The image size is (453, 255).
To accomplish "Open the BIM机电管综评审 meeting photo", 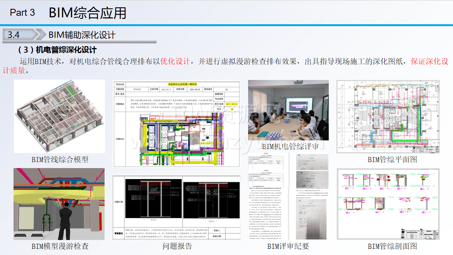I will click(x=288, y=110).
